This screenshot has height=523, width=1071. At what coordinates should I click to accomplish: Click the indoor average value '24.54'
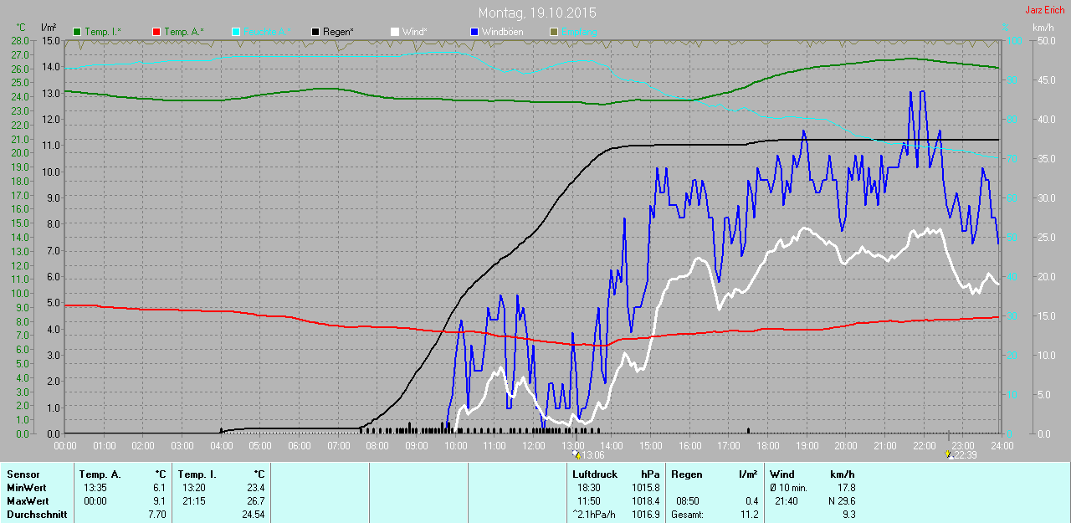coord(253,515)
